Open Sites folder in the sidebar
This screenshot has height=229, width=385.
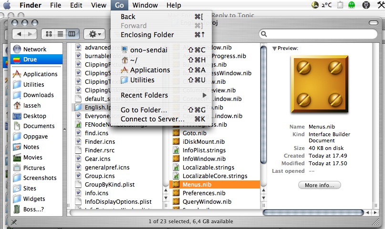coord(36,189)
